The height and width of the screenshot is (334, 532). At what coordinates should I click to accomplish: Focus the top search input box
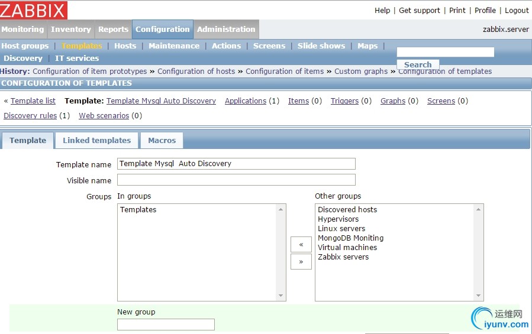click(x=445, y=52)
